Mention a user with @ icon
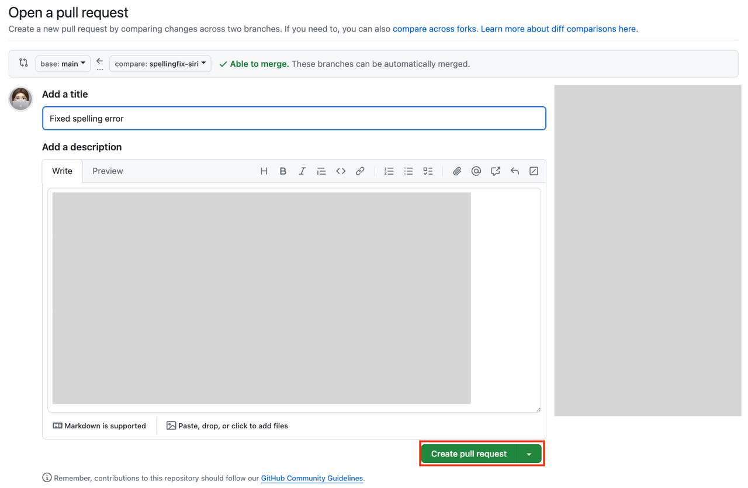This screenshot has width=748, height=488. [x=476, y=171]
